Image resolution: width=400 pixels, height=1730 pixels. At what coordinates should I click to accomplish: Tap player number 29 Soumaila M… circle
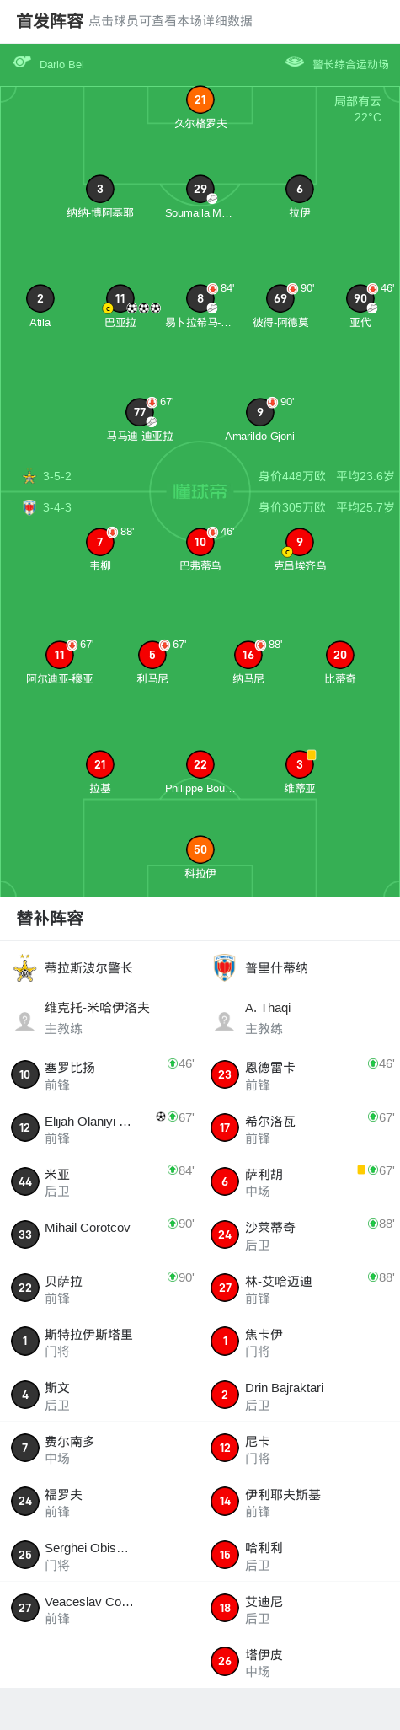200,189
